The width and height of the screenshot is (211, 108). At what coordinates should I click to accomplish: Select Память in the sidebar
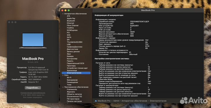(70, 61)
